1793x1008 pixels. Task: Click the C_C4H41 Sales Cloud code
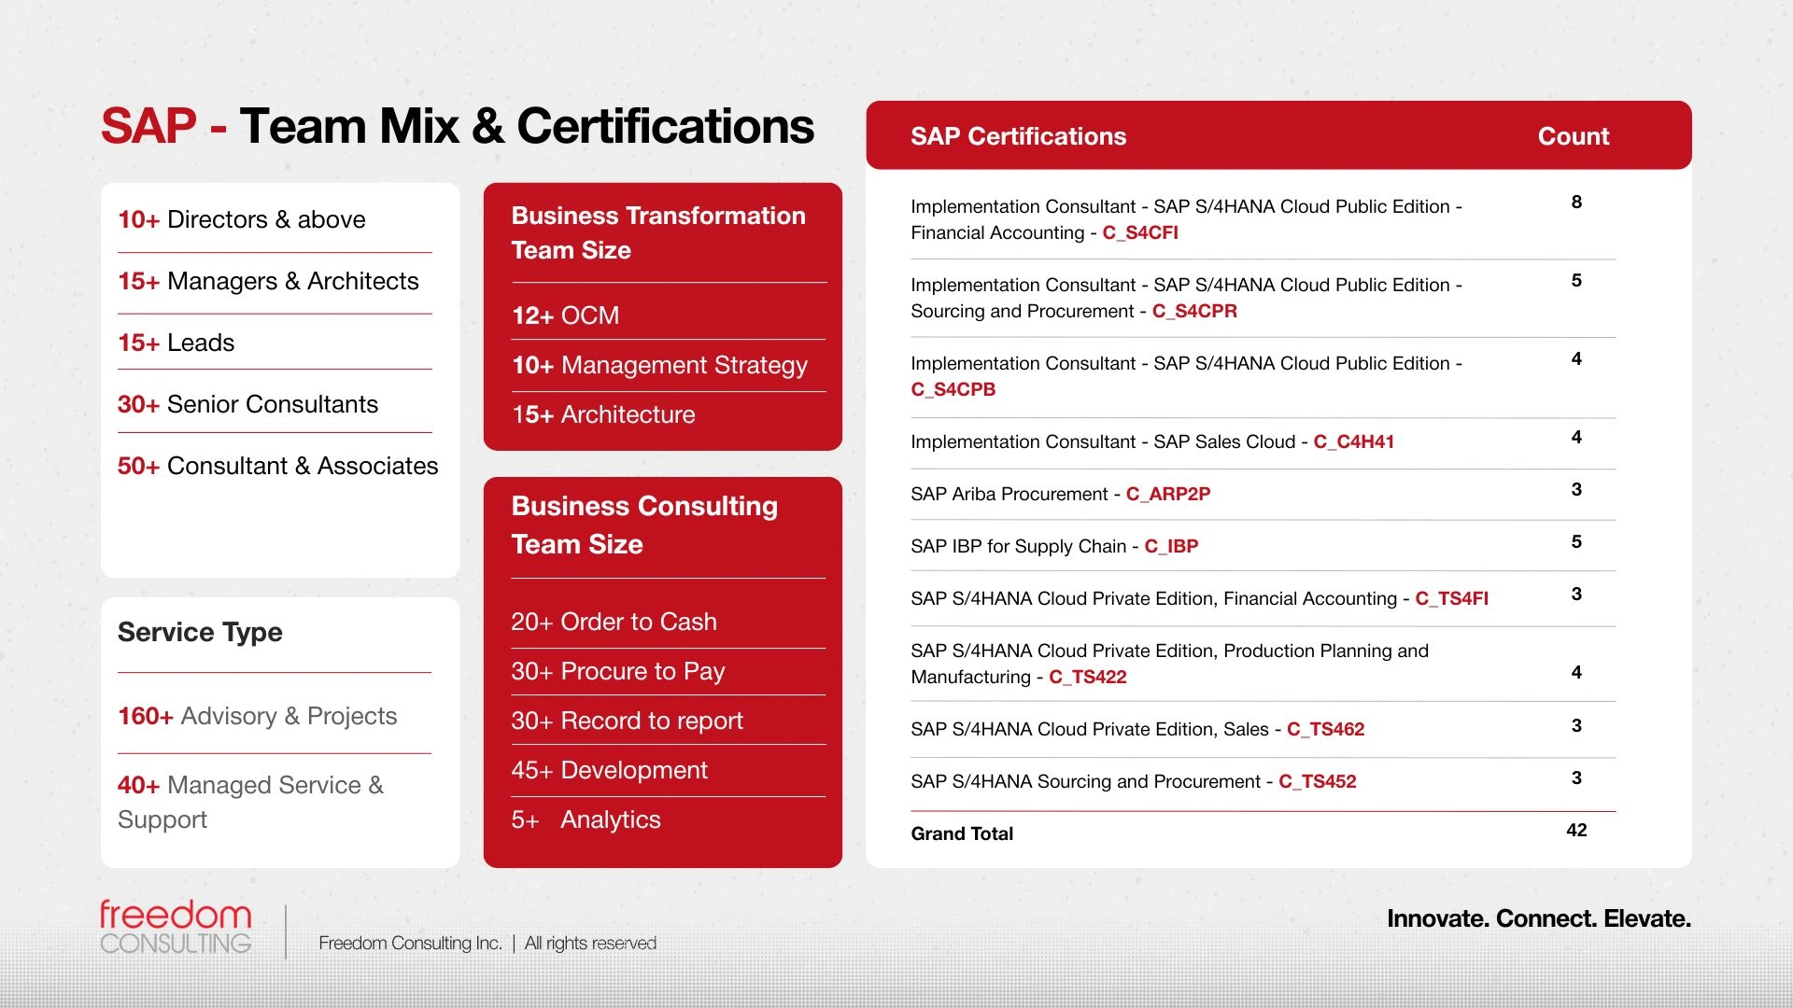[x=1353, y=441]
